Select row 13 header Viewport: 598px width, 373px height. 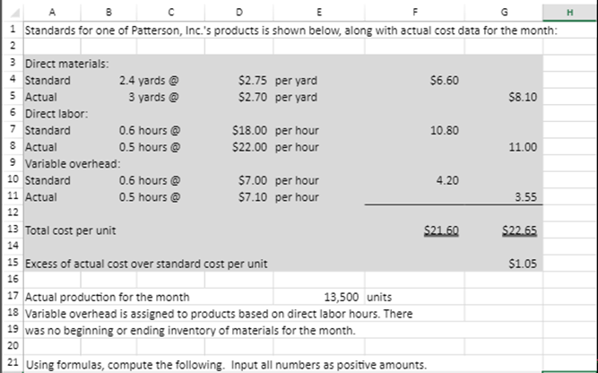(13, 230)
